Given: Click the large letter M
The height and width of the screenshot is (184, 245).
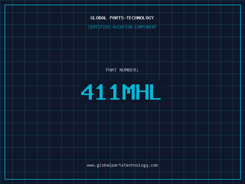Looking at the screenshot, I should pos(129,92).
